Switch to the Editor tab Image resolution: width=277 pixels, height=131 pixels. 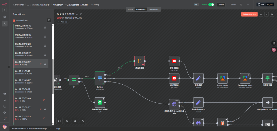coord(130,9)
